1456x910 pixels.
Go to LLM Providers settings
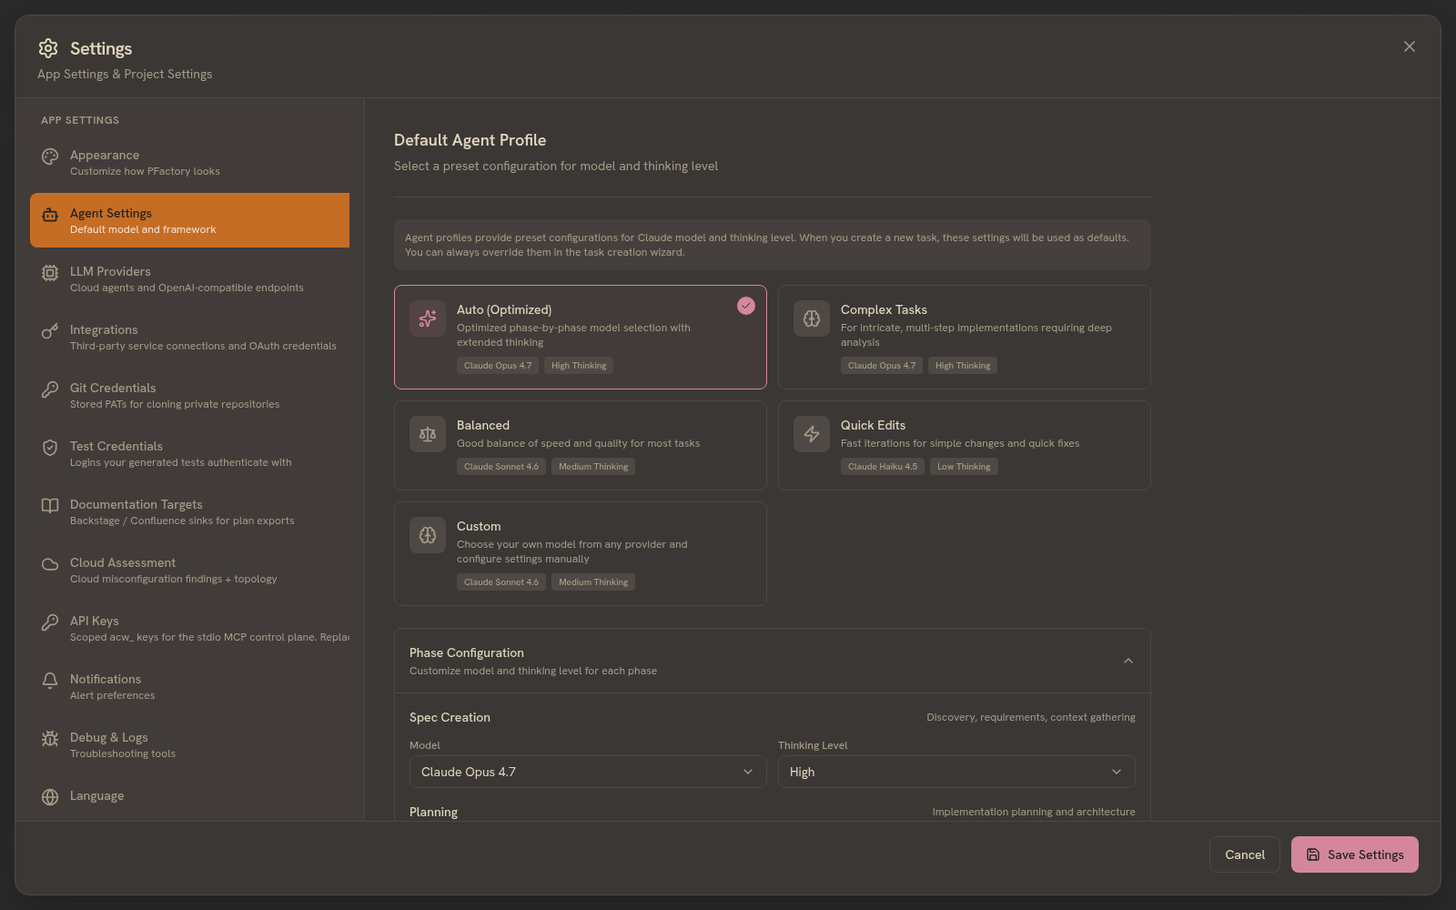189,278
